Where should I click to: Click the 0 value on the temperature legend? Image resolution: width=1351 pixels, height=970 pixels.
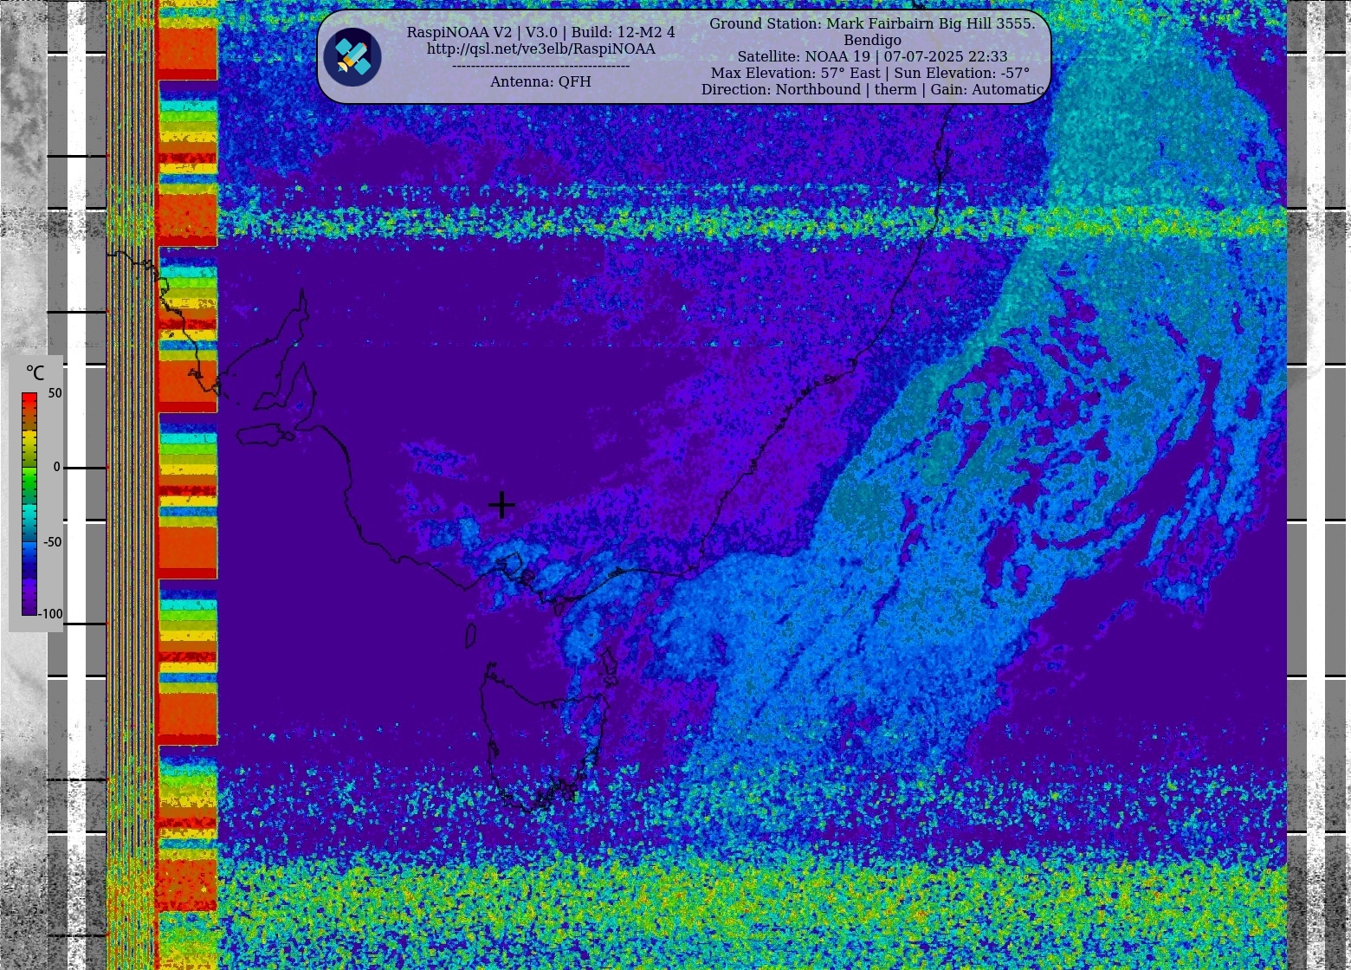point(57,468)
